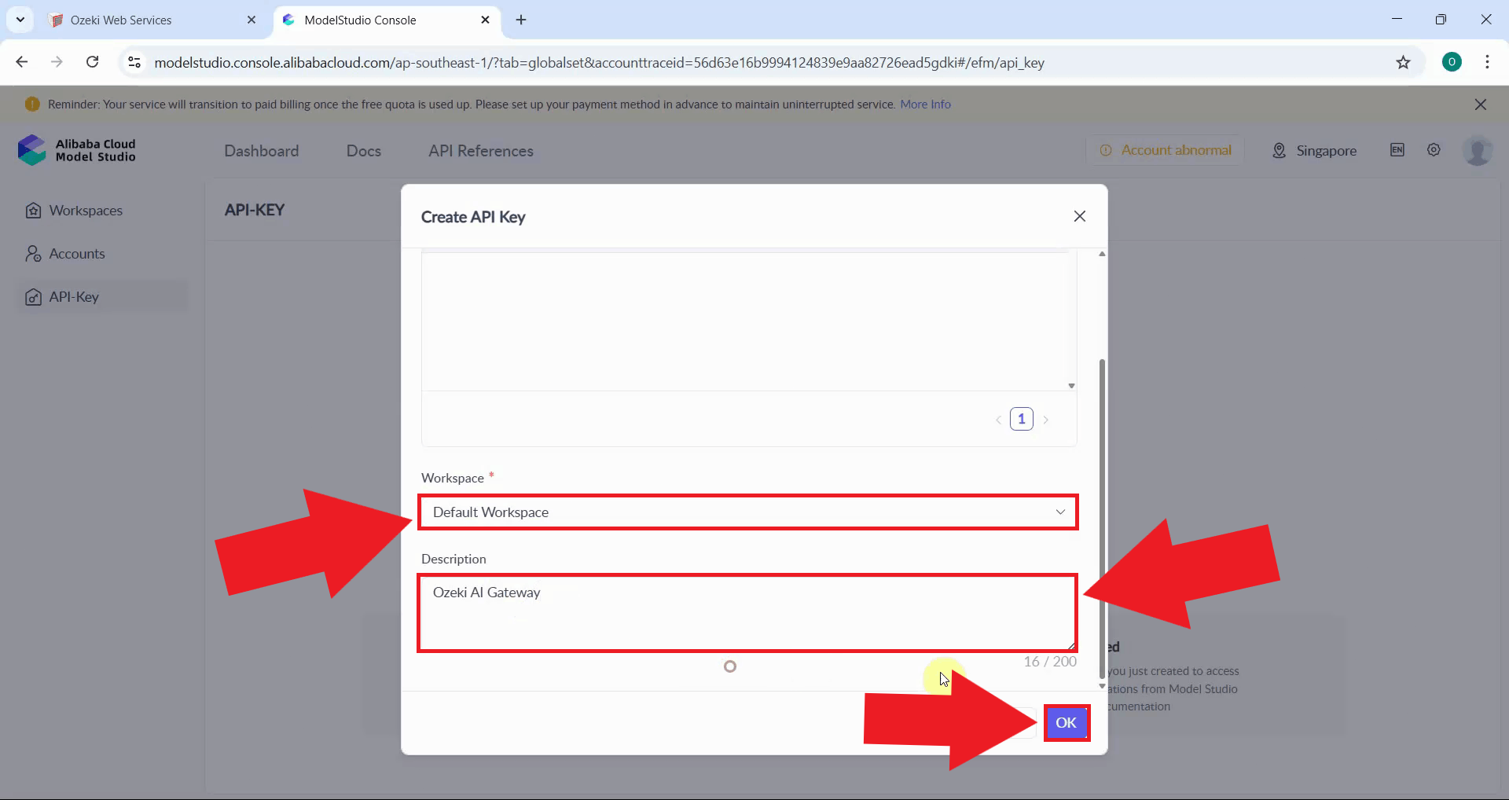Reload the current page

coord(92,62)
